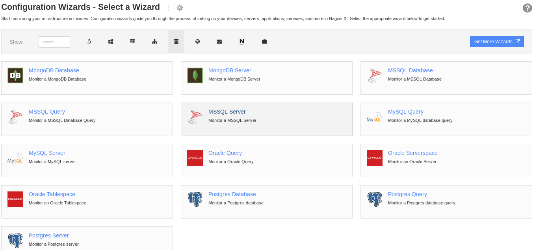
Task: Click the 'Monitor a MSSQL Database' description
Action: (x=415, y=79)
